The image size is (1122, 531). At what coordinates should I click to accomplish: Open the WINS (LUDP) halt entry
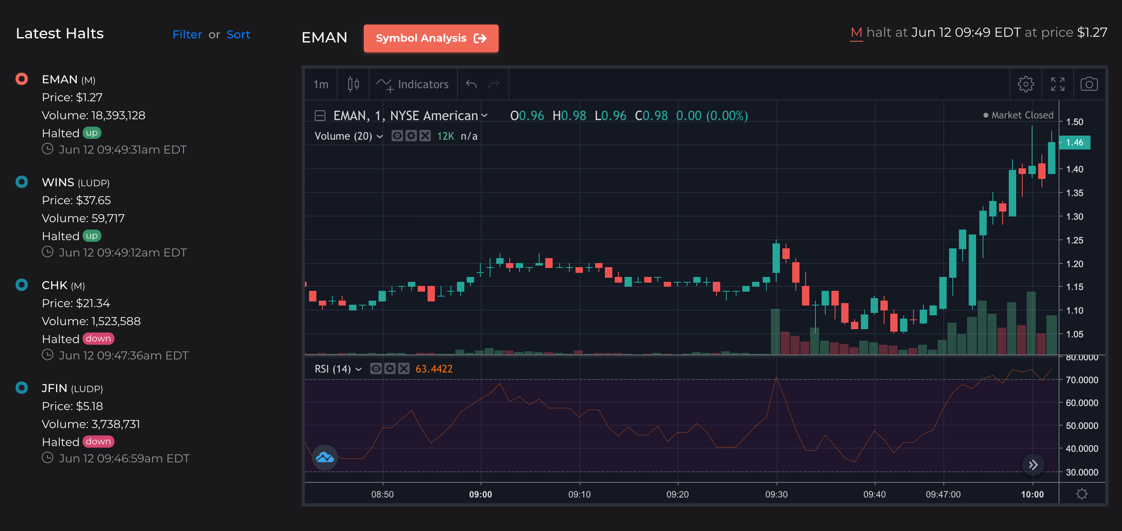76,182
